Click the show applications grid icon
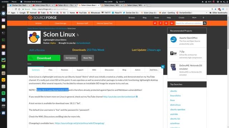The height and width of the screenshot is (128, 229). [x=3, y=7]
